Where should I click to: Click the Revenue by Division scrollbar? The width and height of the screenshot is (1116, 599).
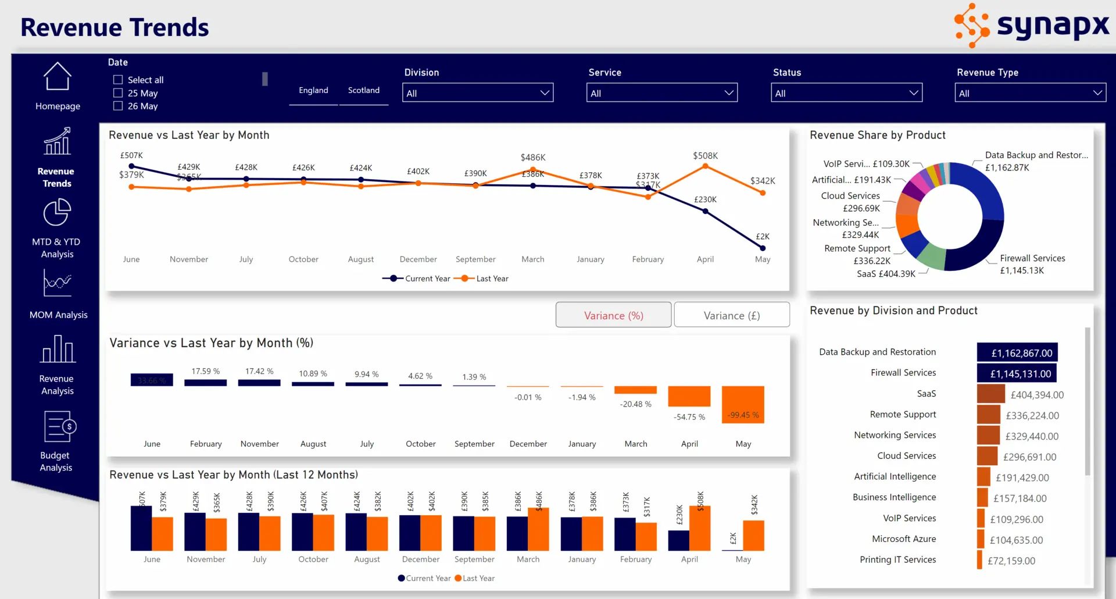tap(1087, 401)
